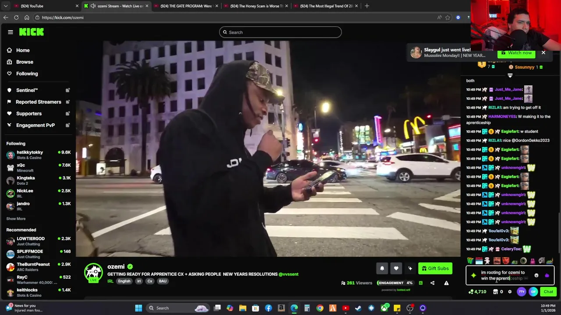Click ozemi's channel avatar
The image size is (561, 315).
point(93,273)
